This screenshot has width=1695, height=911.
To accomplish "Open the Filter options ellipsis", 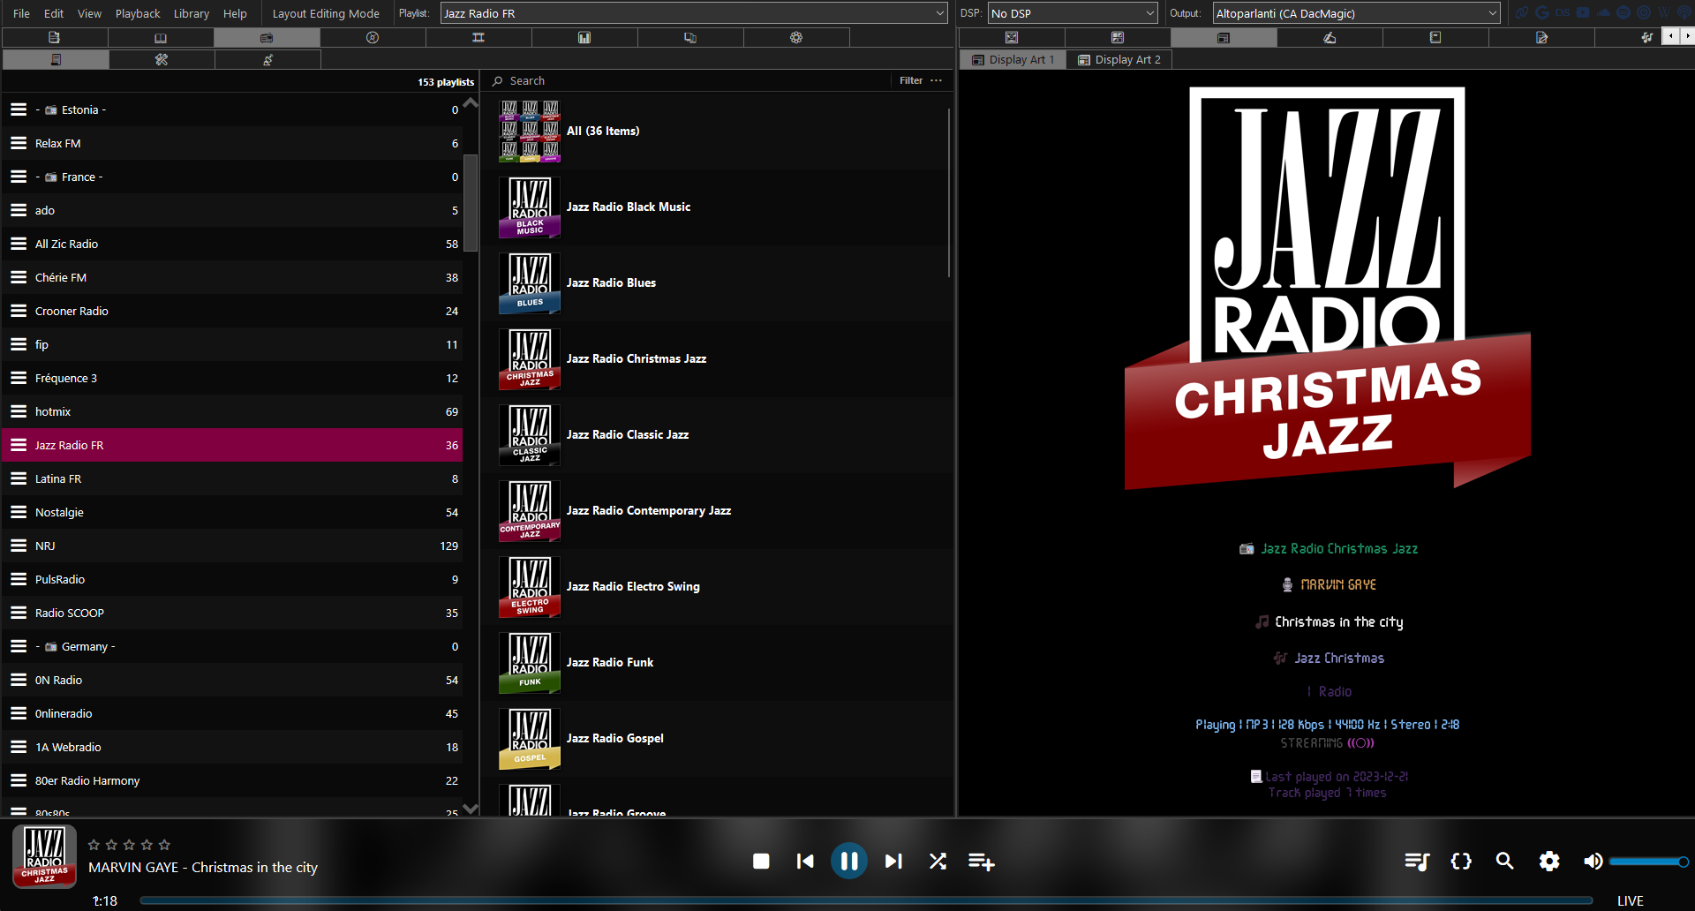I will tap(936, 80).
